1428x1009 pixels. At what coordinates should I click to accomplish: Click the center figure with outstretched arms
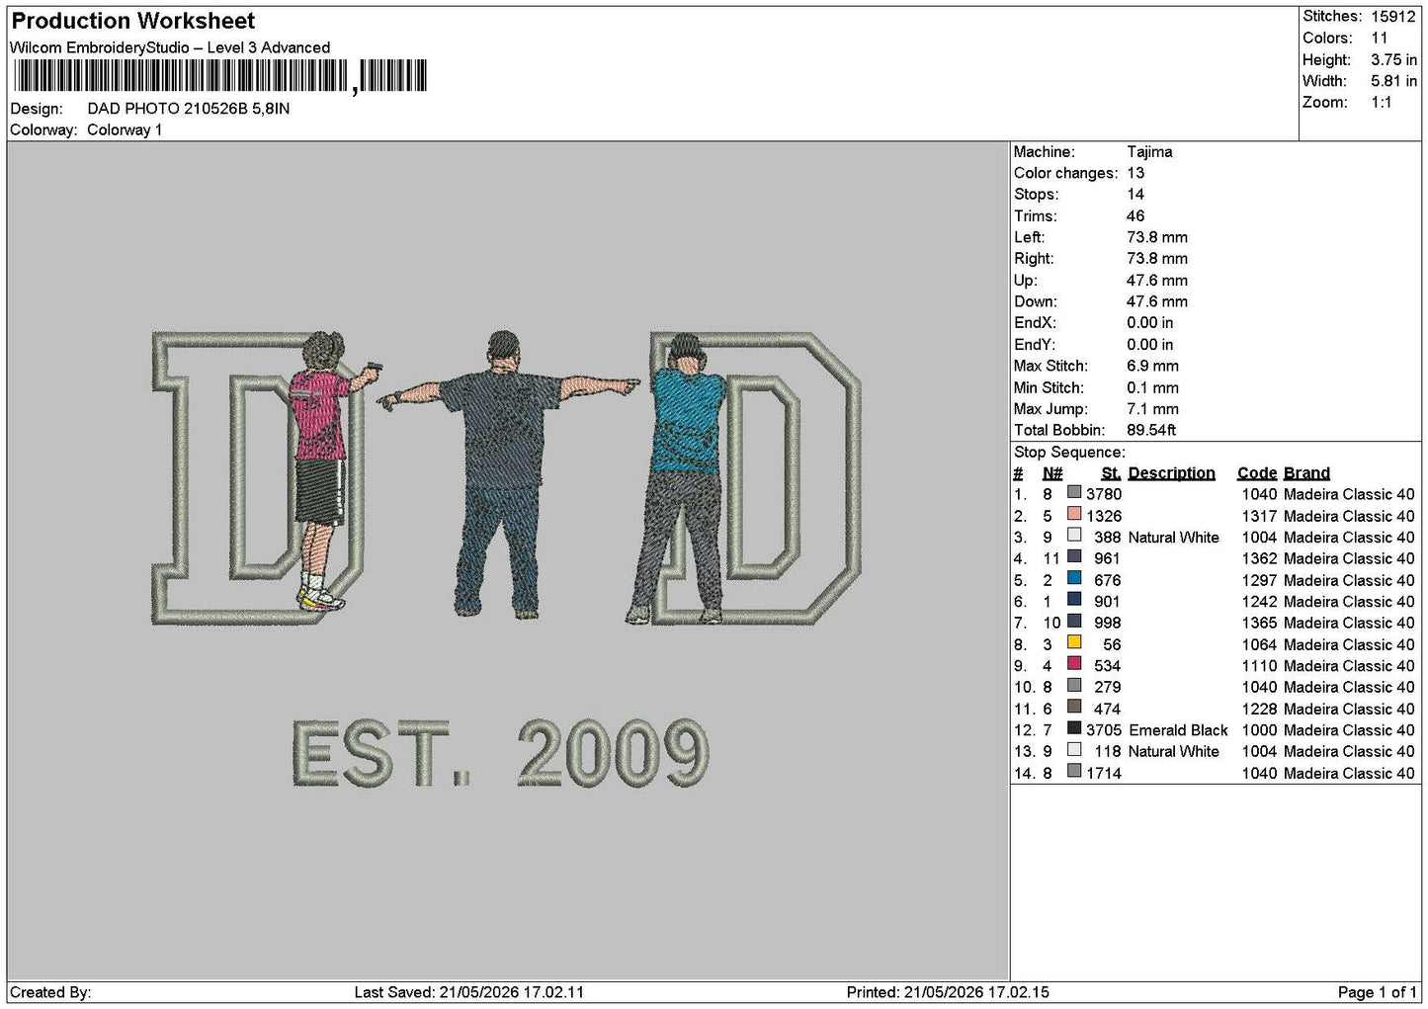point(509,474)
